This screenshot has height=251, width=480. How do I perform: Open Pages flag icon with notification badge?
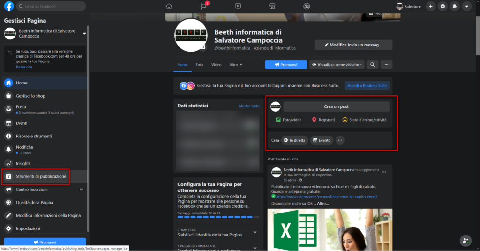(x=204, y=6)
